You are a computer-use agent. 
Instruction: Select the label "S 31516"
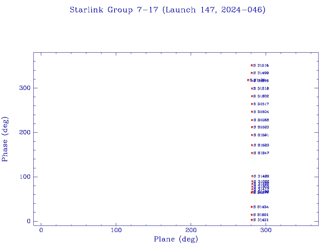tap(261, 65)
